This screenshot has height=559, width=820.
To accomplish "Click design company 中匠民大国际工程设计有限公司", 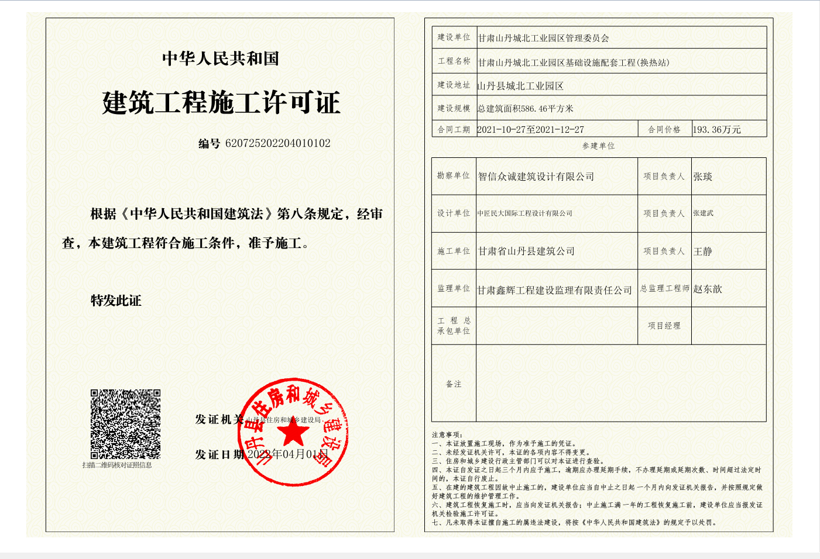I will click(525, 213).
